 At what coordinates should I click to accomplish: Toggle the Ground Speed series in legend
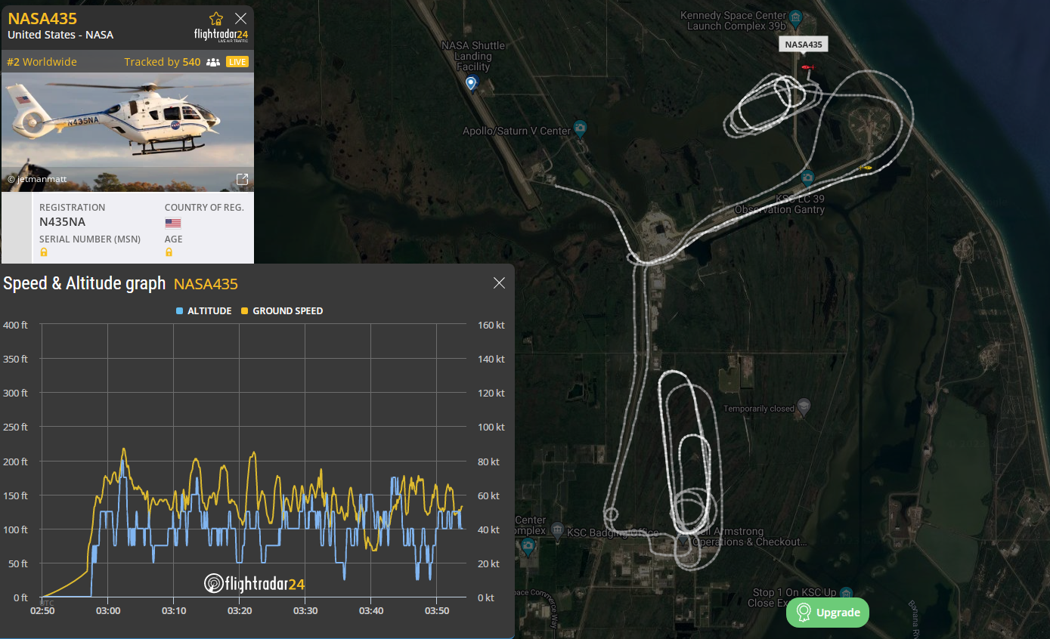pyautogui.click(x=281, y=310)
